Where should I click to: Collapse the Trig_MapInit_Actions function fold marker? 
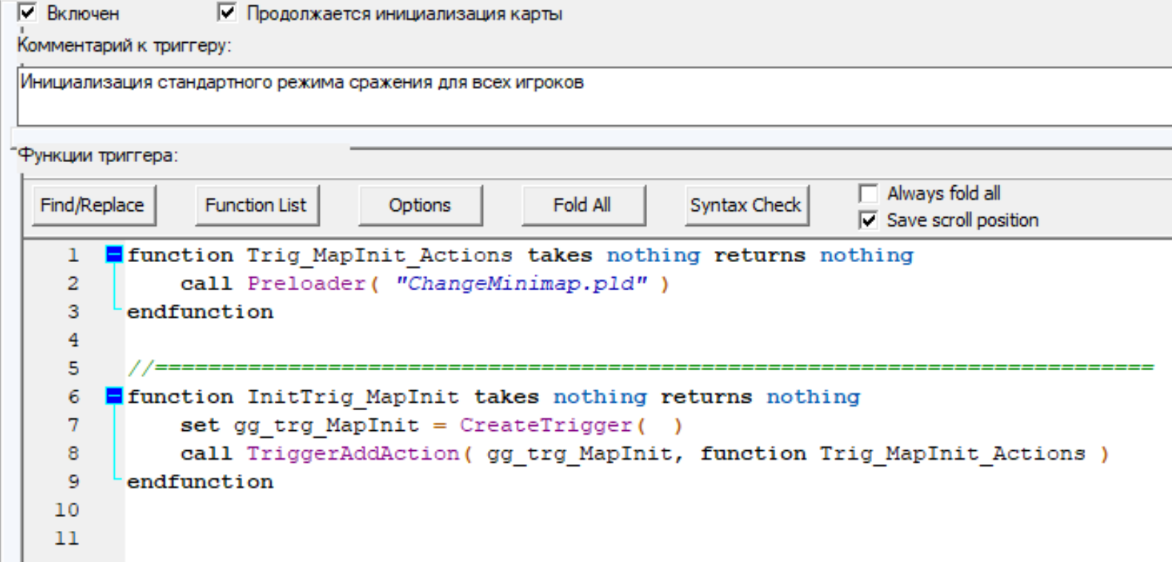coord(114,255)
